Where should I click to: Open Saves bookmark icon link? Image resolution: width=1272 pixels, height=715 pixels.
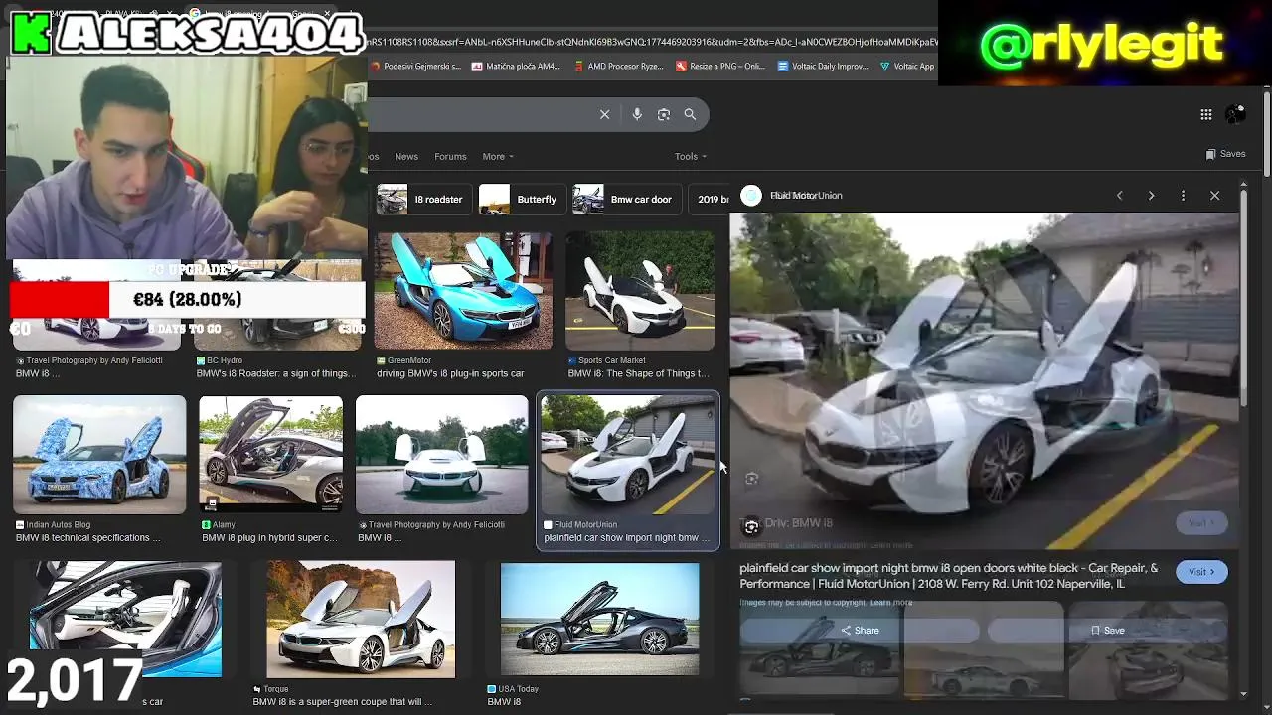[x=1225, y=154]
